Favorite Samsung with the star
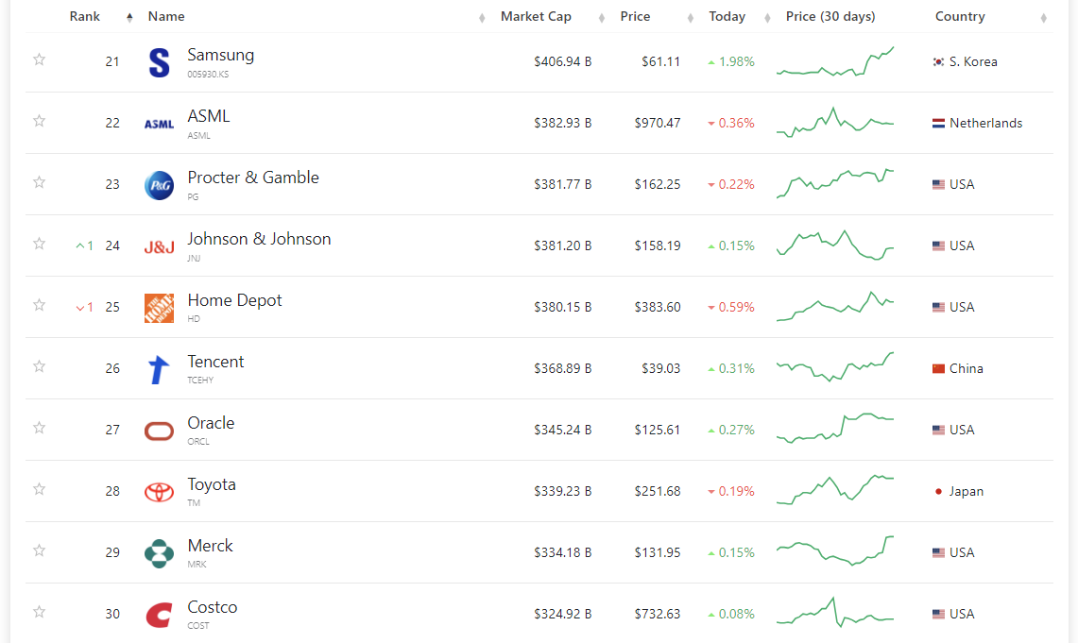Image resolution: width=1078 pixels, height=643 pixels. 39,59
